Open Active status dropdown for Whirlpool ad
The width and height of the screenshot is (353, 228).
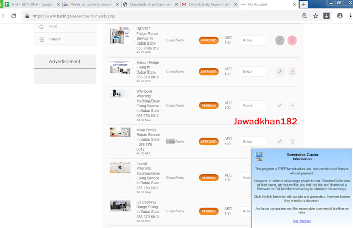pyautogui.click(x=253, y=105)
